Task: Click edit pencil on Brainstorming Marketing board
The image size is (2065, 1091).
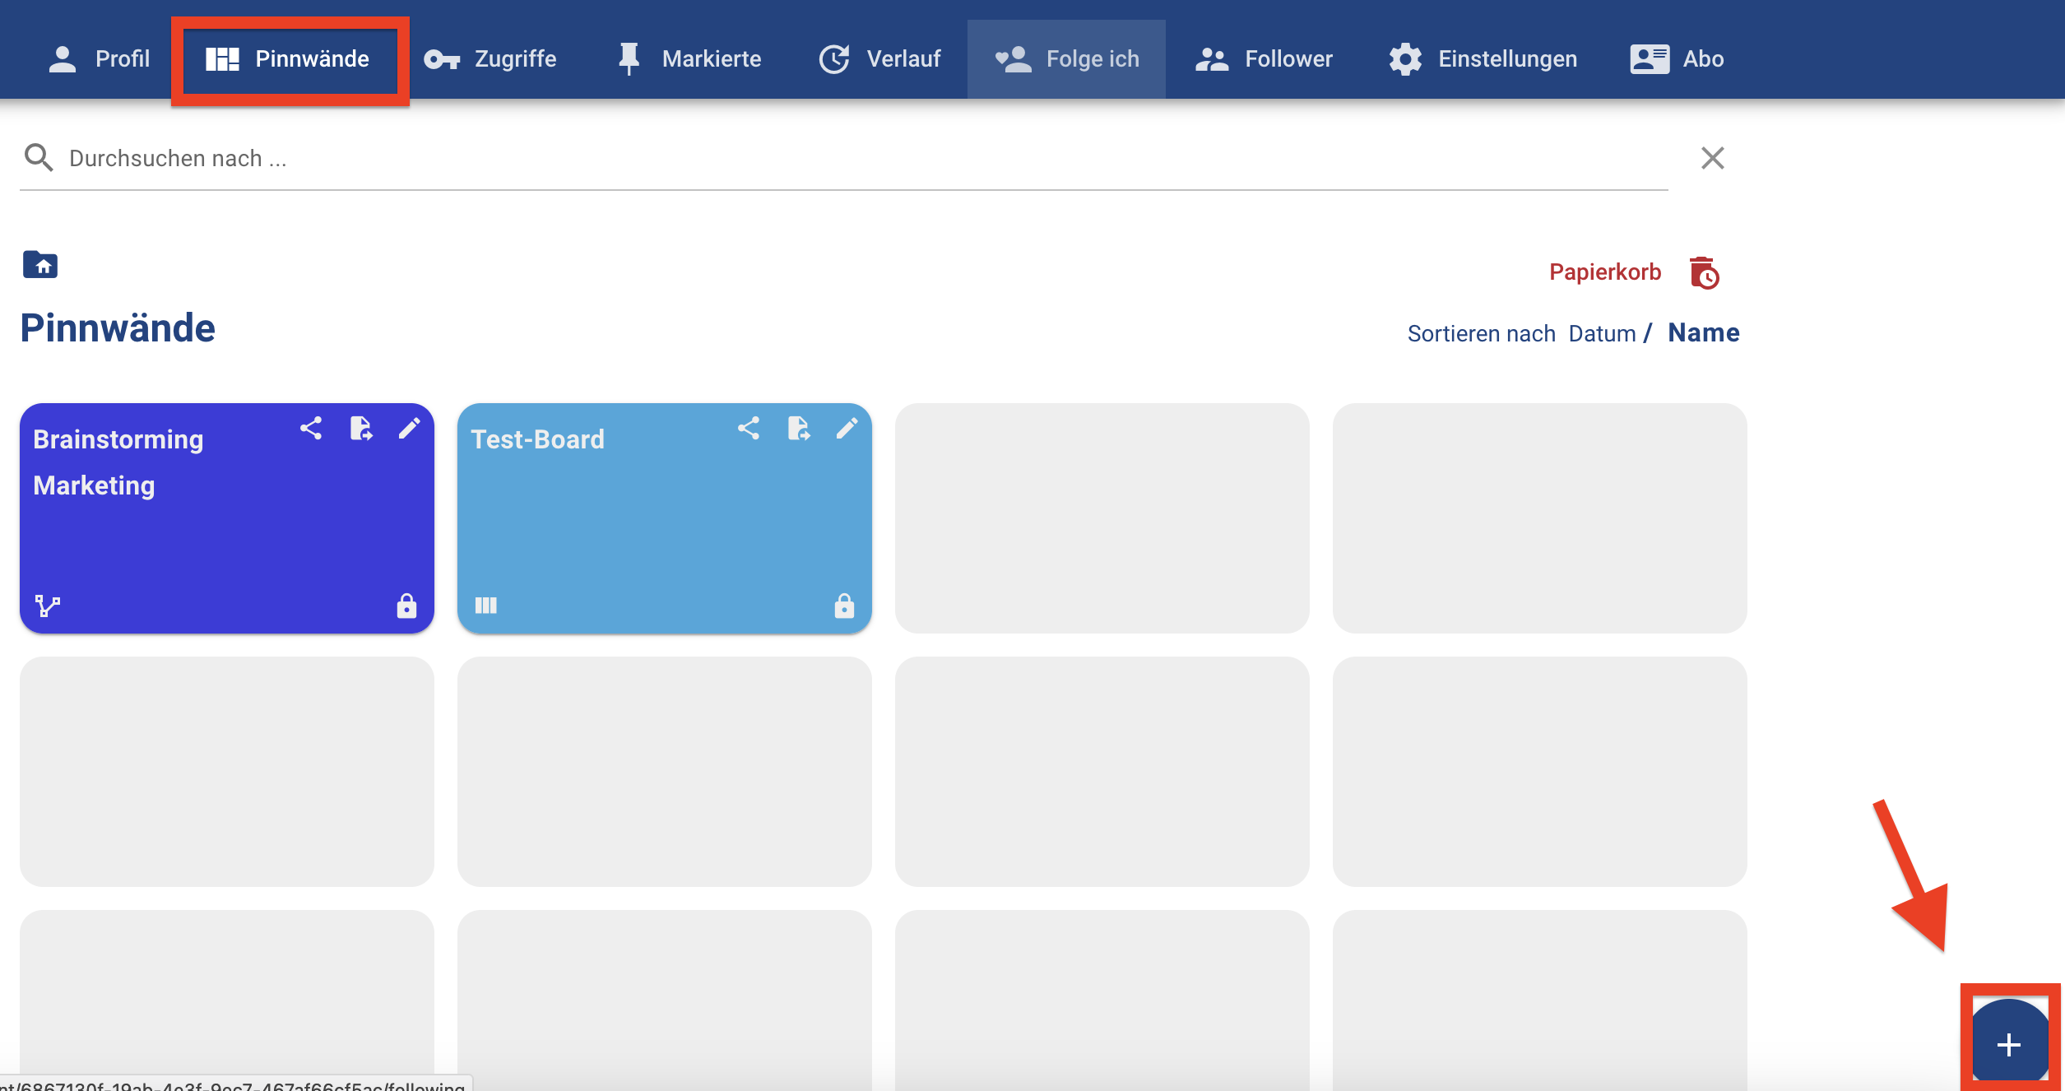Action: (409, 428)
